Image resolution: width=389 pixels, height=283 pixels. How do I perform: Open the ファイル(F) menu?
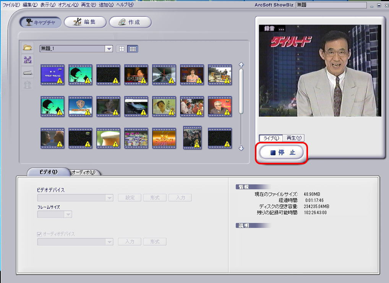[11, 5]
